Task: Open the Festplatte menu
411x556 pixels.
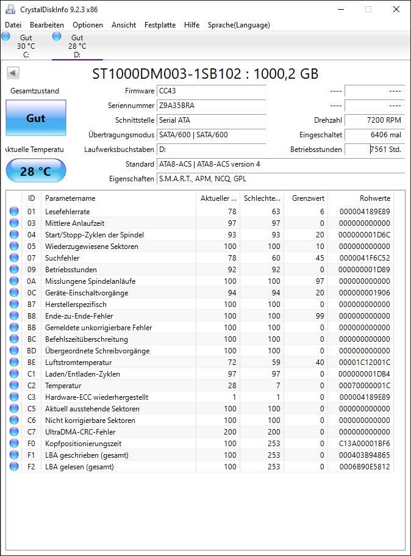Action: click(160, 25)
